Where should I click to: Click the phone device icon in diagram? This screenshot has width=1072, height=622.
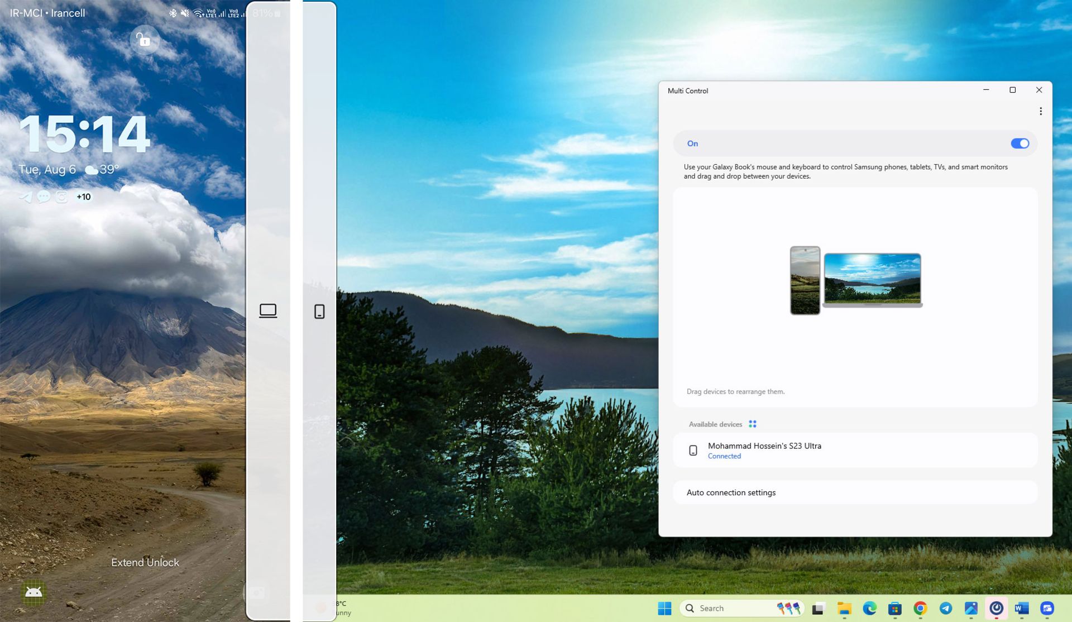pyautogui.click(x=805, y=280)
